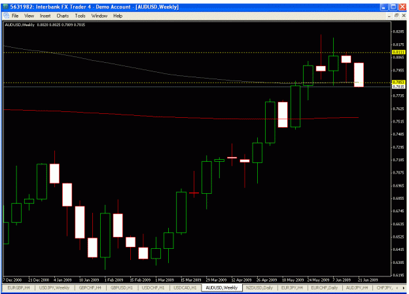Image resolution: width=409 pixels, height=294 pixels.
Task: Click the 24 May 2009 date label
Action: [318, 280]
